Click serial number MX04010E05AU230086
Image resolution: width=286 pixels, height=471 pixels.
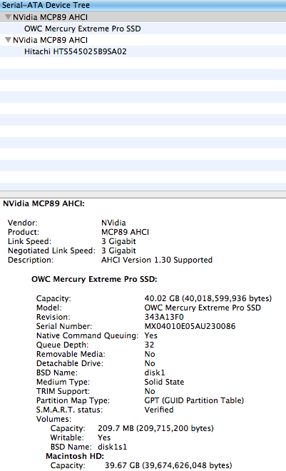190,327
